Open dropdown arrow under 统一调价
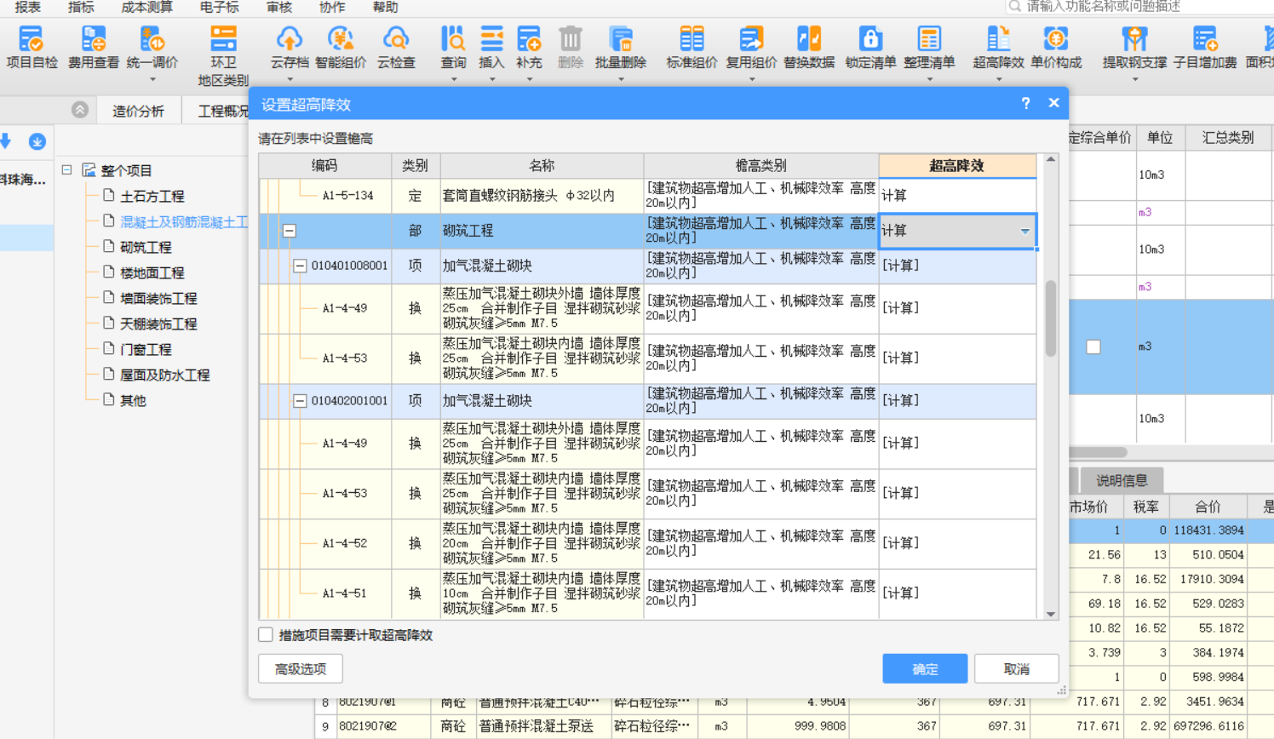 click(x=152, y=80)
